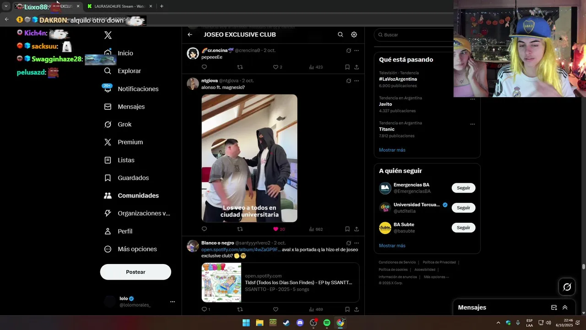Click the Postear button
Image resolution: width=586 pixels, height=330 pixels.
pyautogui.click(x=136, y=272)
